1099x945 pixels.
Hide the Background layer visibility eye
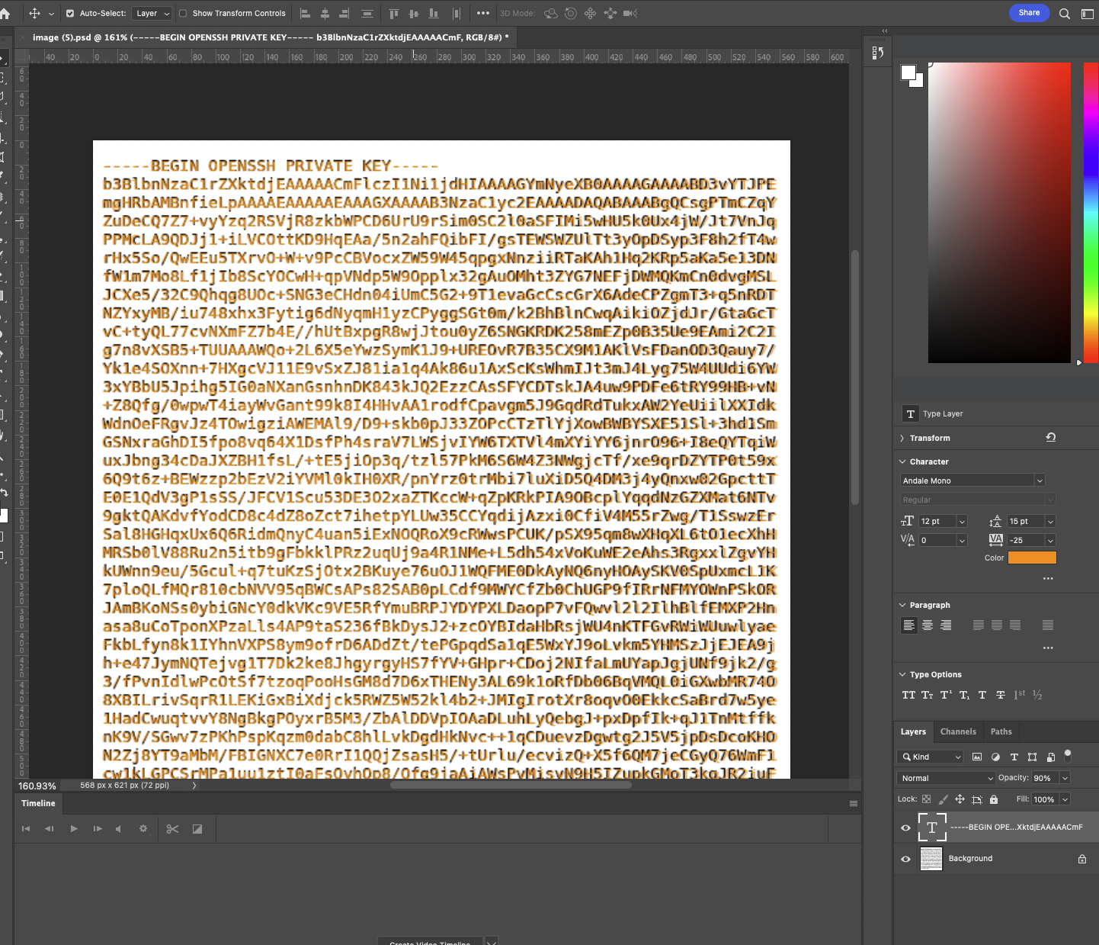(x=905, y=859)
